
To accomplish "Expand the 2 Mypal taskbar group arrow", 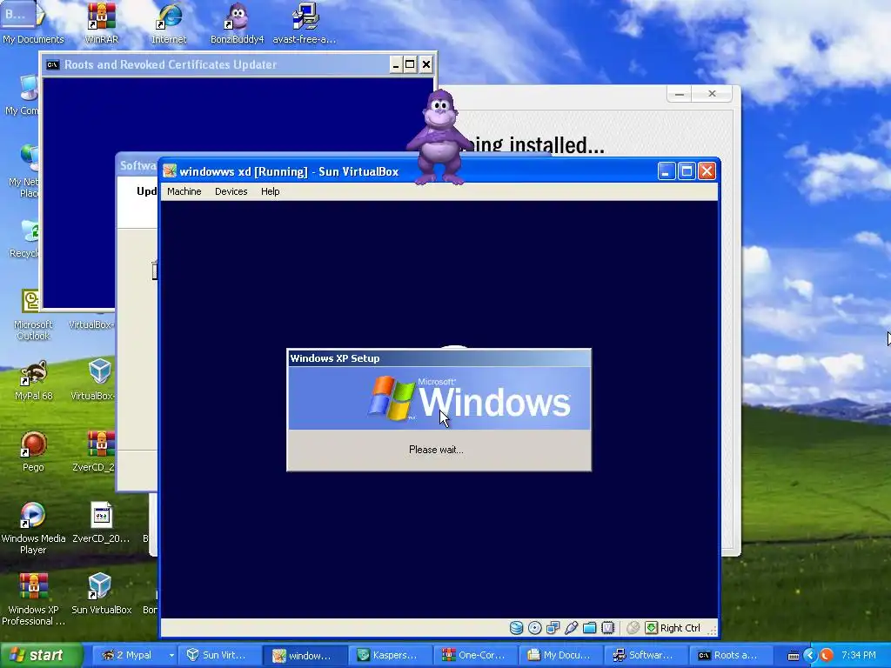I will (171, 656).
